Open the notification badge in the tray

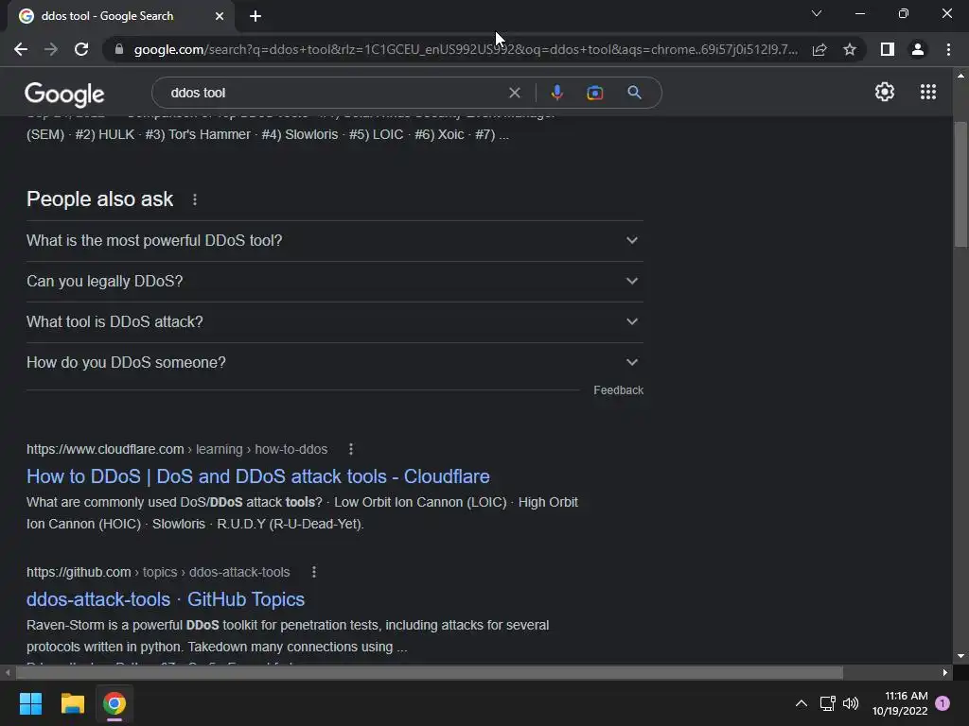(x=943, y=703)
